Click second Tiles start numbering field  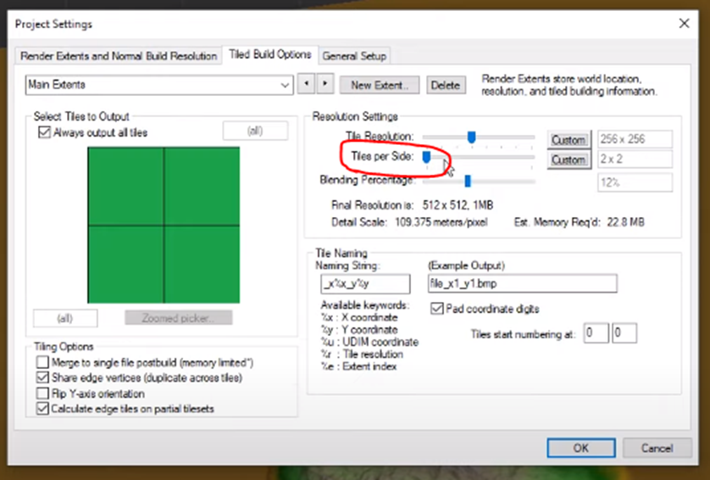[x=624, y=333]
